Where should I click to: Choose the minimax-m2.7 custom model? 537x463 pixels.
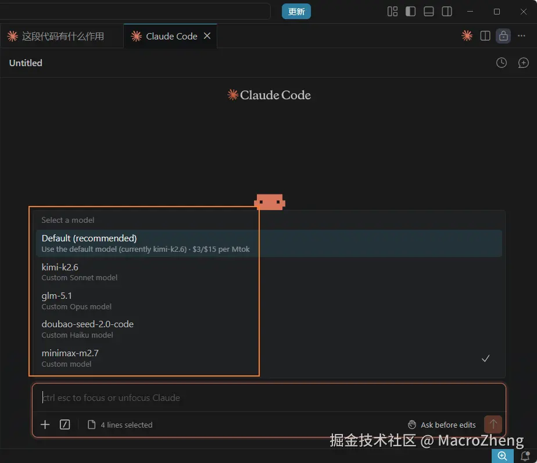point(269,358)
